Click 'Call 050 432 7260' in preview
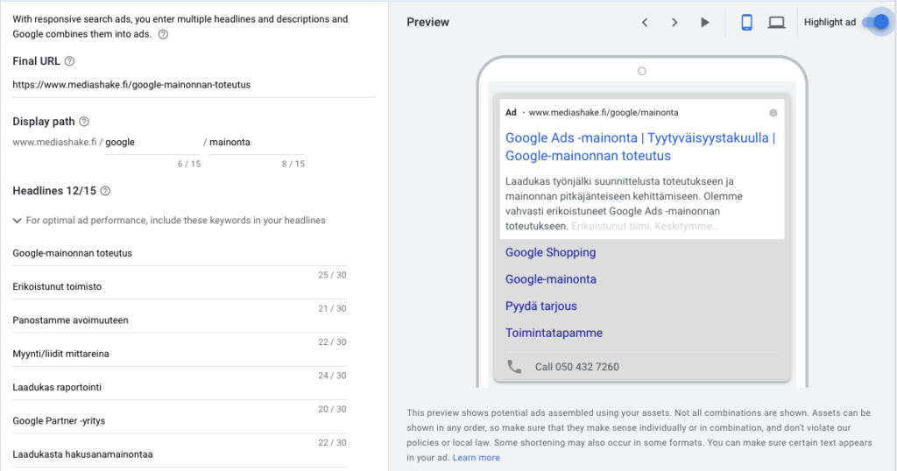Image resolution: width=897 pixels, height=471 pixels. (x=576, y=367)
